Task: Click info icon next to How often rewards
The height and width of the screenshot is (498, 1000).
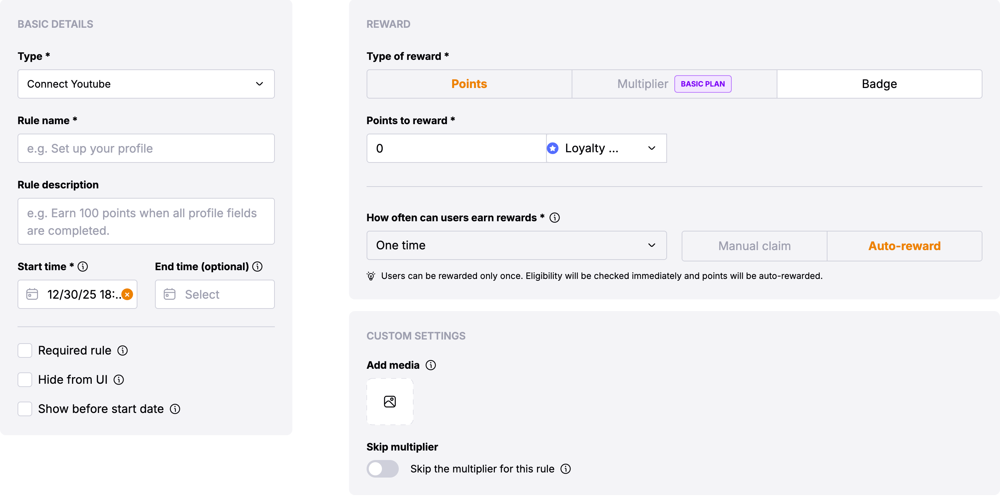Action: point(555,218)
